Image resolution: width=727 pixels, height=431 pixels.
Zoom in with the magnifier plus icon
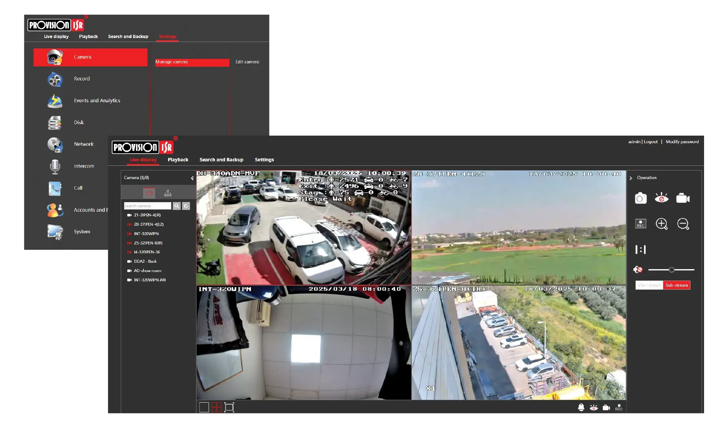(x=661, y=224)
